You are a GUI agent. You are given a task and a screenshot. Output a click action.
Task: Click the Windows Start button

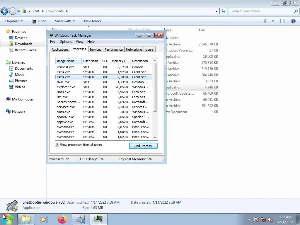click(x=8, y=219)
